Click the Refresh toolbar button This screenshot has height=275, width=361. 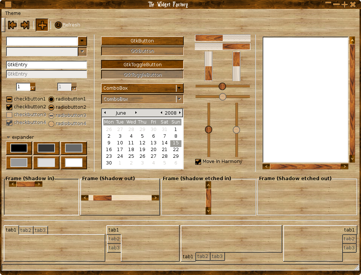[67, 25]
